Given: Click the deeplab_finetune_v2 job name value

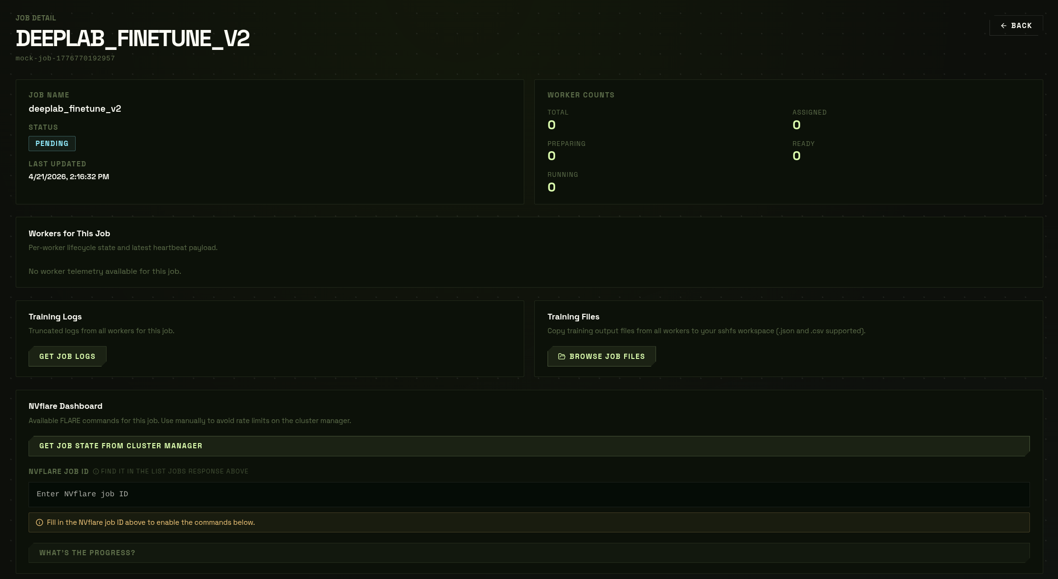Looking at the screenshot, I should click(75, 109).
